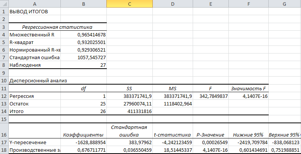
Task: Select the 'R-квадрат' label cell
Action: point(35,42)
